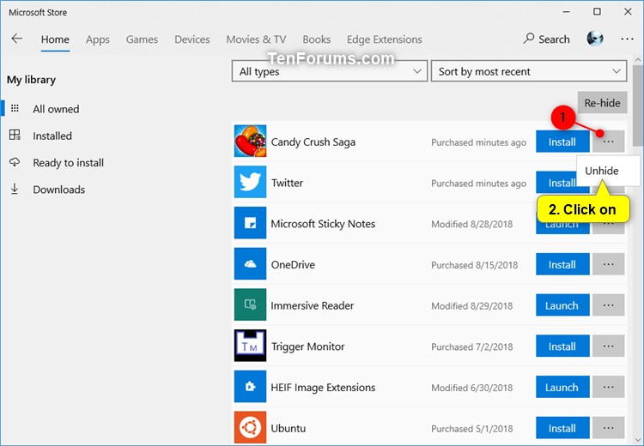Click the vertical scrollbar thumb
This screenshot has height=446, width=644.
coord(638,105)
